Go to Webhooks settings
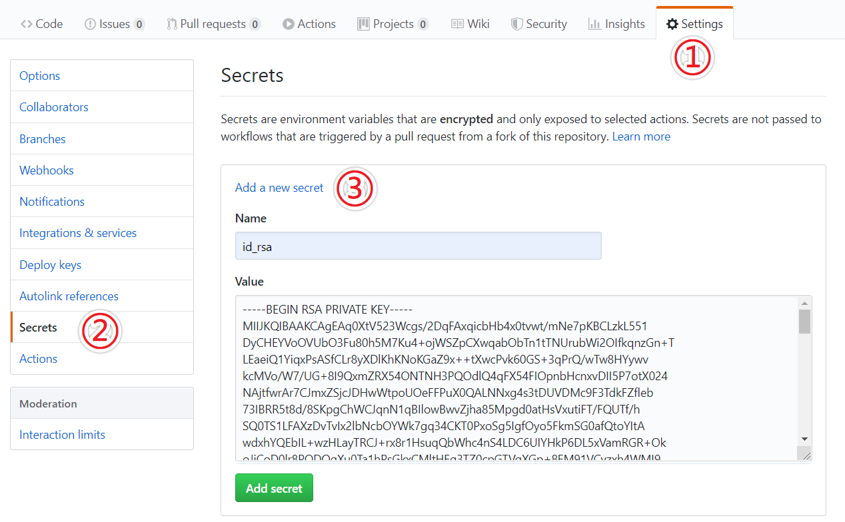 47,170
